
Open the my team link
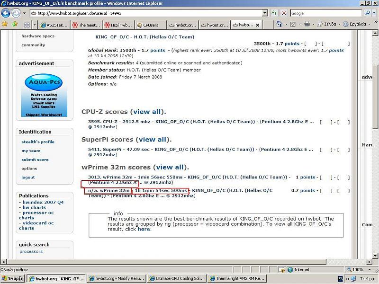click(x=31, y=151)
